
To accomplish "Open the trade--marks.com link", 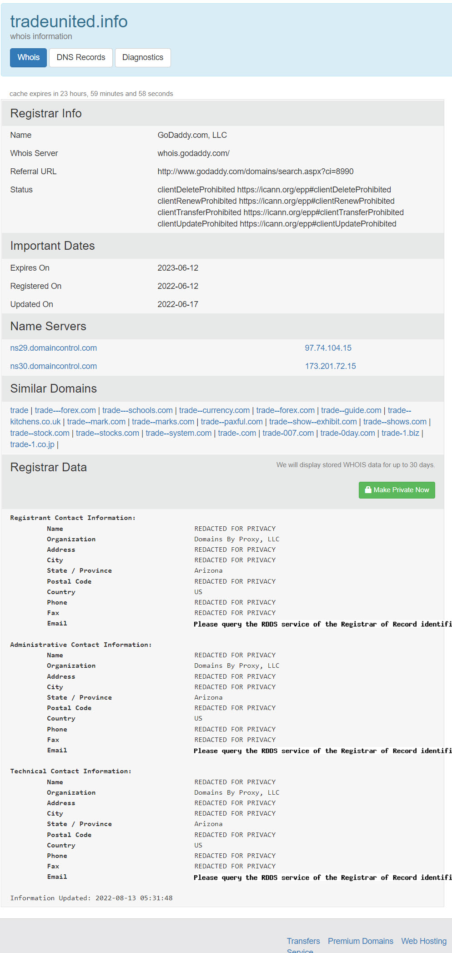I will pos(163,422).
